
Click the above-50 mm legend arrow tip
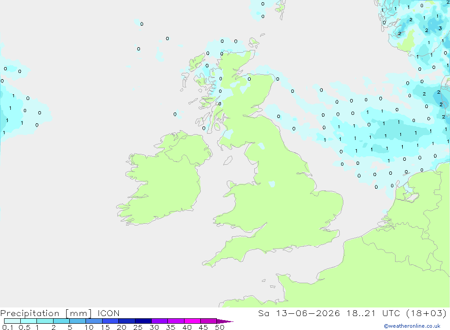click(225, 321)
